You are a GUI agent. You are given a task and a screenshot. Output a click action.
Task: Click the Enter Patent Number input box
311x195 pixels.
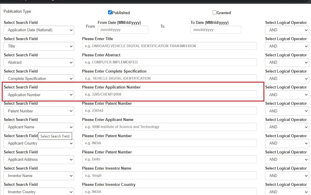[169, 111]
